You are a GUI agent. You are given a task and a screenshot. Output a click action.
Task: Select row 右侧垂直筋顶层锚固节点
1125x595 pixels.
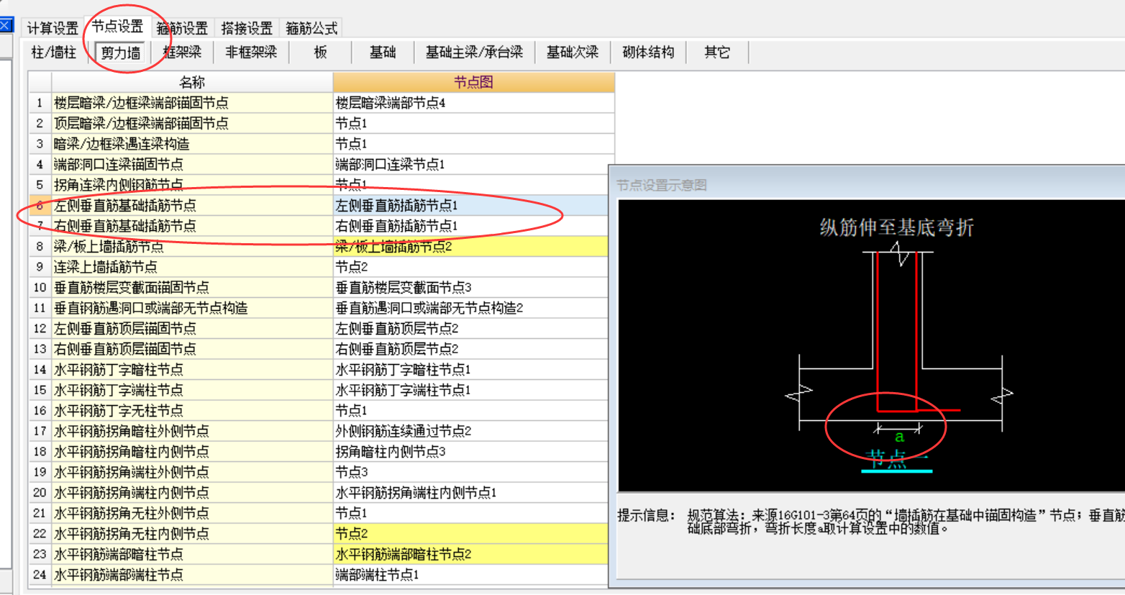pos(192,349)
